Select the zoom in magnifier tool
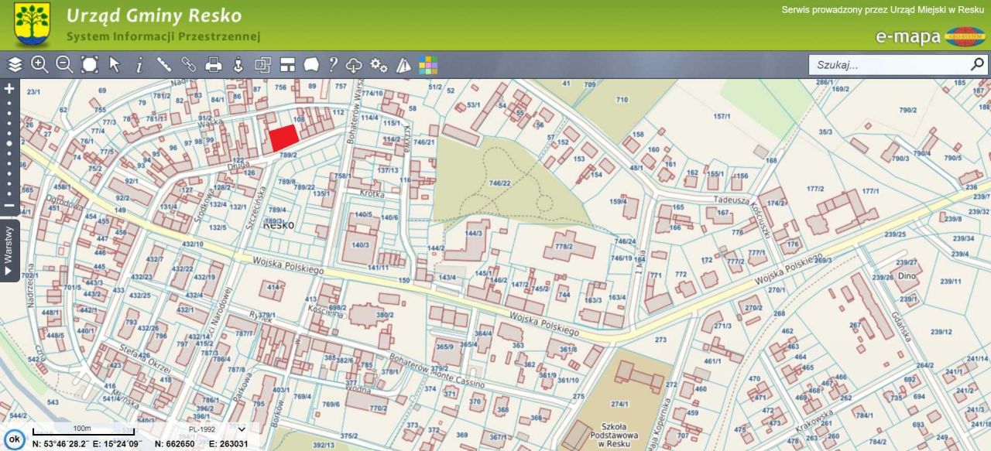This screenshot has width=991, height=451. click(39, 65)
